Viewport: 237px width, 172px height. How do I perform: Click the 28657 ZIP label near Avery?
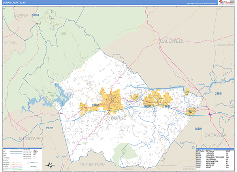36,15
